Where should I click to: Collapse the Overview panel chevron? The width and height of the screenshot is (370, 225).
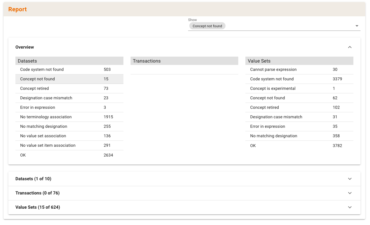pyautogui.click(x=350, y=47)
